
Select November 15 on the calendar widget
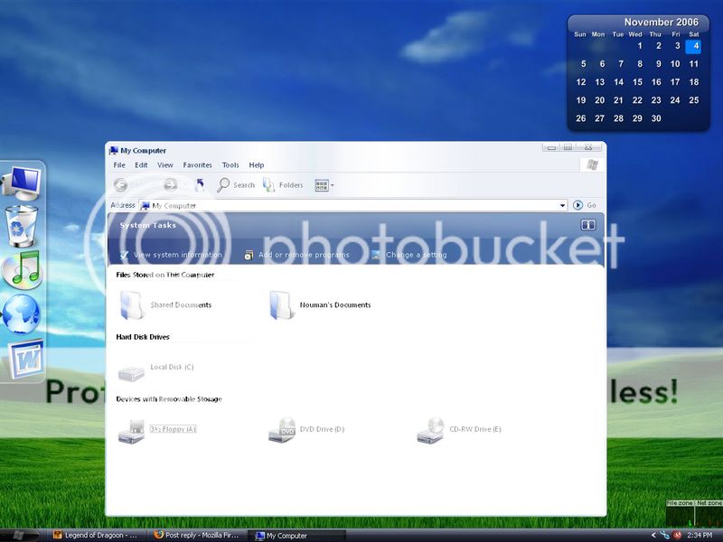(638, 82)
